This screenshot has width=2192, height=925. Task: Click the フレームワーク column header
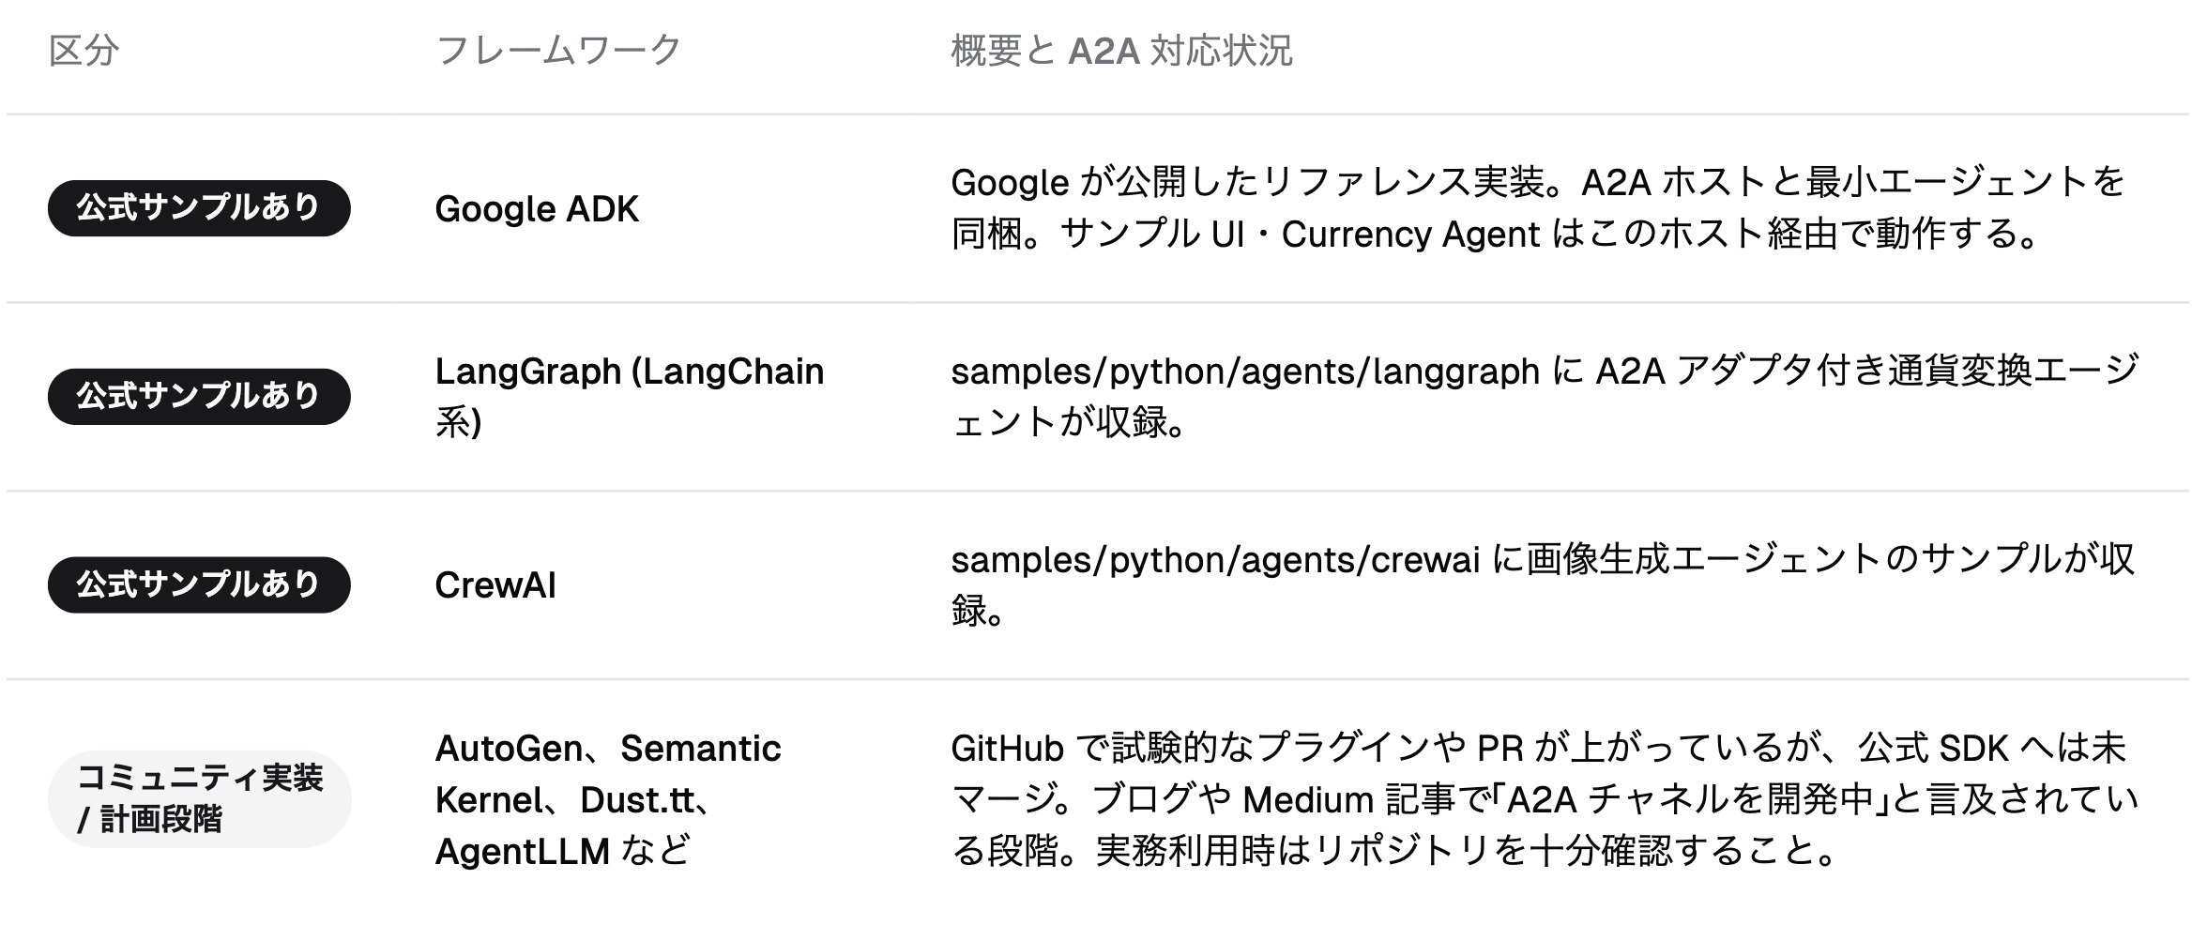tap(558, 51)
